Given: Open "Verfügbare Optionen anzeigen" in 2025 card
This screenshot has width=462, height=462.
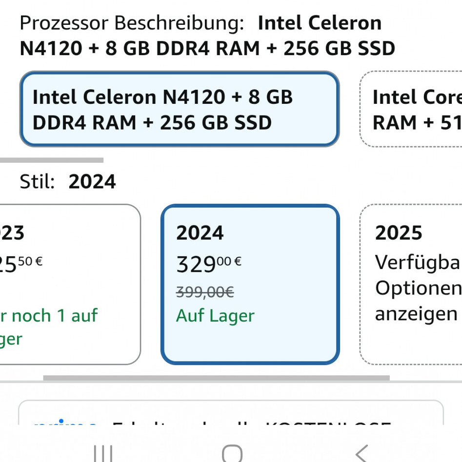Looking at the screenshot, I should (x=418, y=289).
